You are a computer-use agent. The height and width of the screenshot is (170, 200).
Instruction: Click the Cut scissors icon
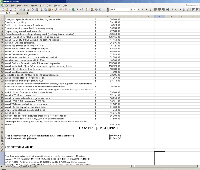coord(42,10)
